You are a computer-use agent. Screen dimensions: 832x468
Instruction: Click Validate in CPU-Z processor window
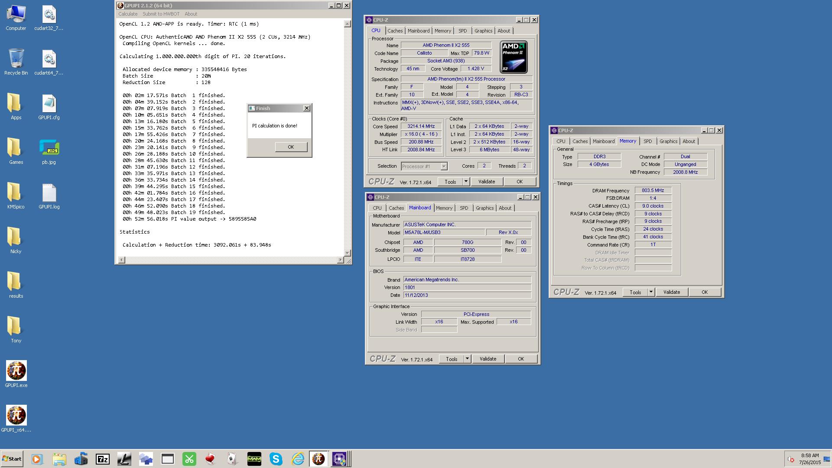pyautogui.click(x=487, y=182)
